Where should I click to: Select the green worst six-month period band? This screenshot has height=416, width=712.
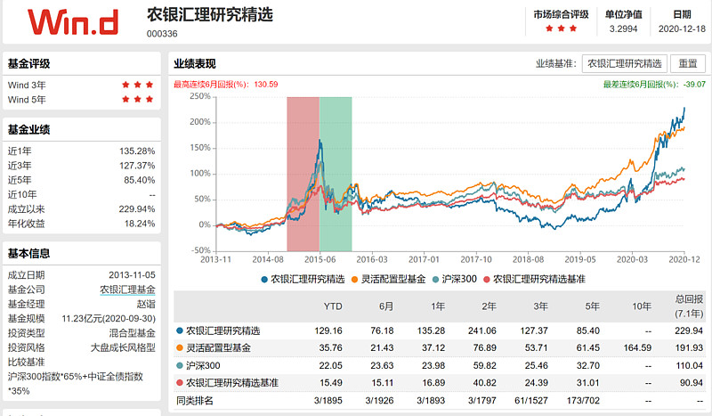click(336, 174)
